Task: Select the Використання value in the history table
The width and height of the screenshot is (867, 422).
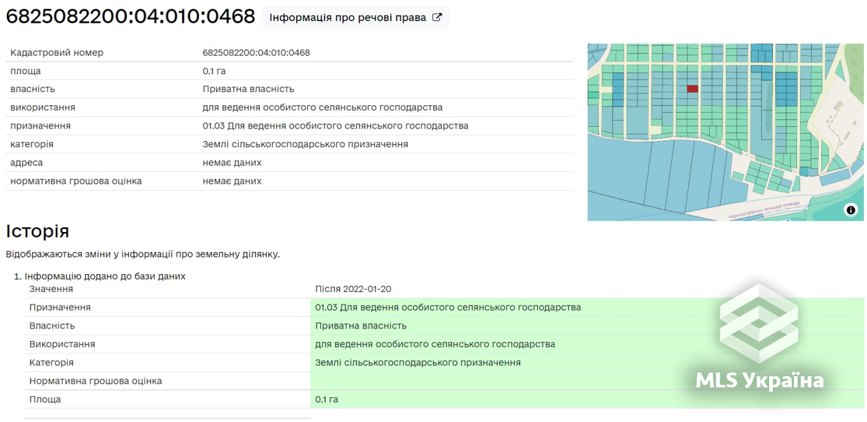Action: [435, 344]
